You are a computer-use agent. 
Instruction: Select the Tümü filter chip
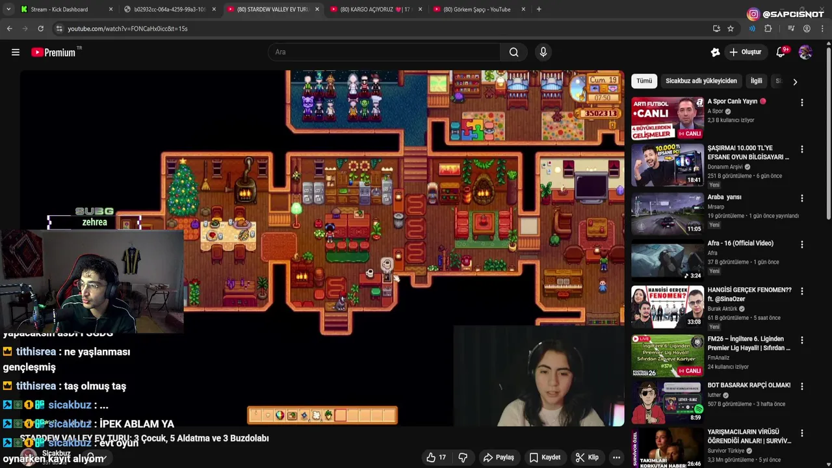pyautogui.click(x=644, y=81)
